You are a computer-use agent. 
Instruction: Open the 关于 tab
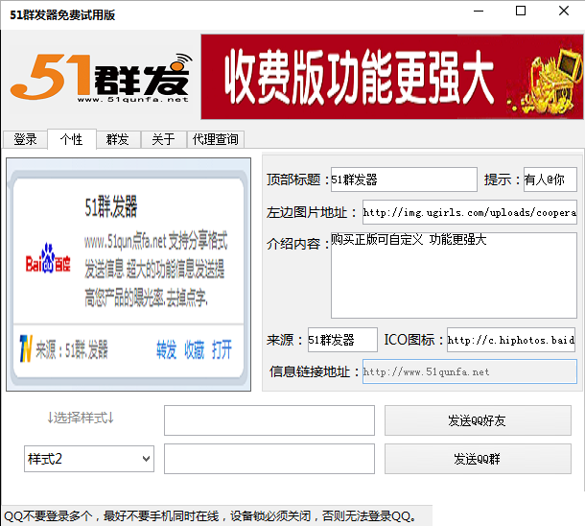coord(163,139)
